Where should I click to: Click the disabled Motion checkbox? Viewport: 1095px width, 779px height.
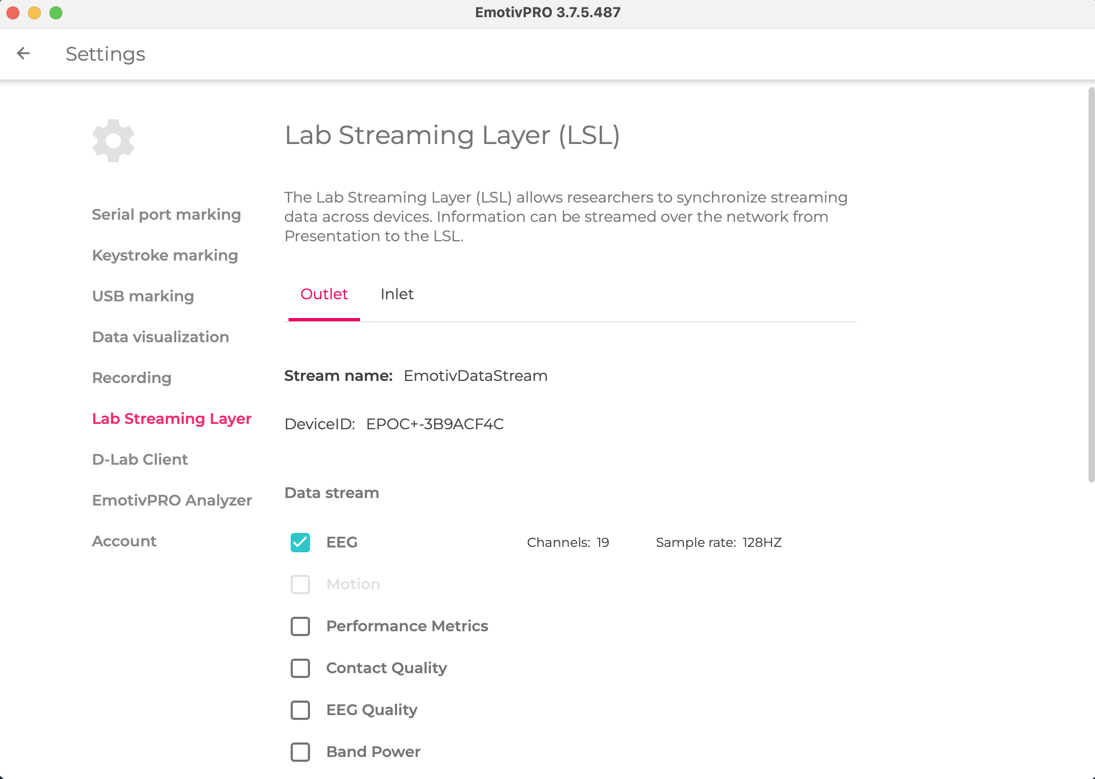click(x=300, y=585)
